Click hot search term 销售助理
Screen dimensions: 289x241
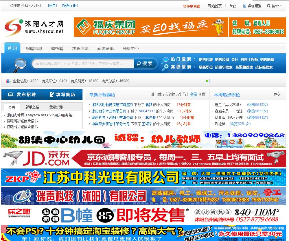click(267, 60)
